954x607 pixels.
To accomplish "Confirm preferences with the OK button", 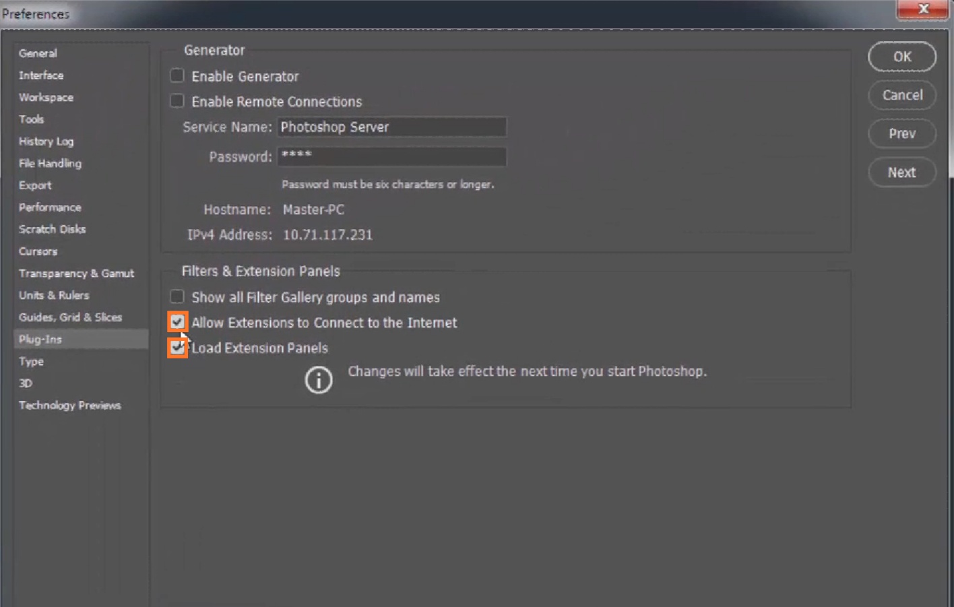I will pos(902,57).
